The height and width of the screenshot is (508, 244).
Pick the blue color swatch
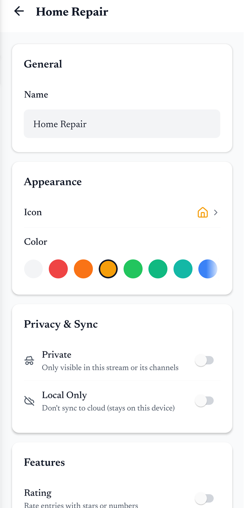click(208, 269)
